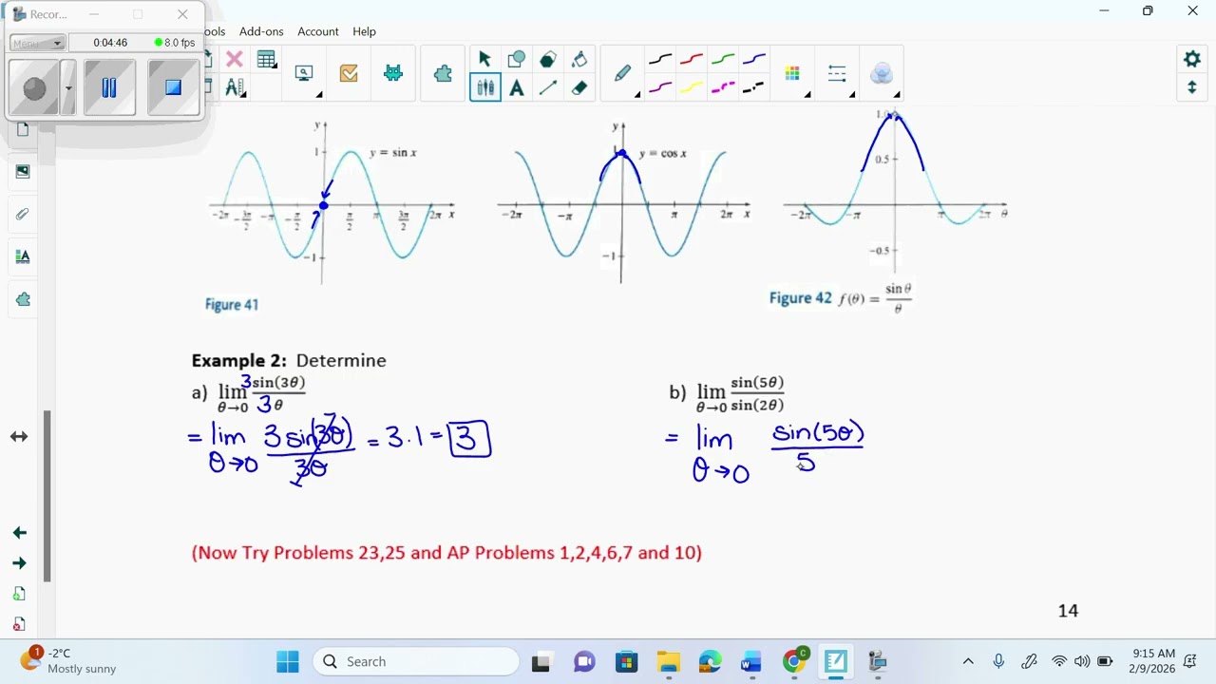Insert a table from toolbar
Image resolution: width=1216 pixels, height=684 pixels.
pyautogui.click(x=266, y=59)
